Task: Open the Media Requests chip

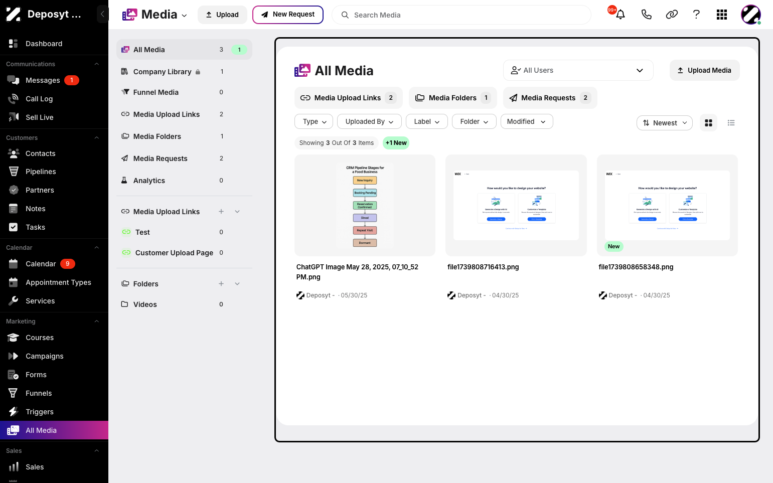Action: (x=550, y=98)
